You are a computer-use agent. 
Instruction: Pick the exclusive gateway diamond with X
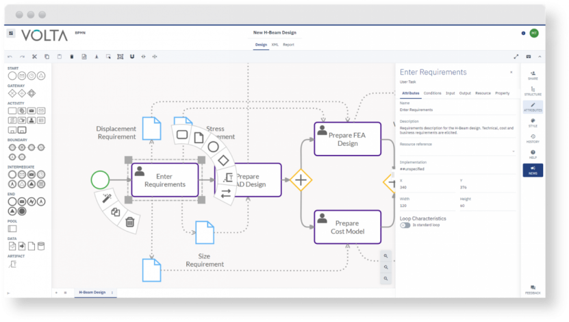tap(12, 93)
